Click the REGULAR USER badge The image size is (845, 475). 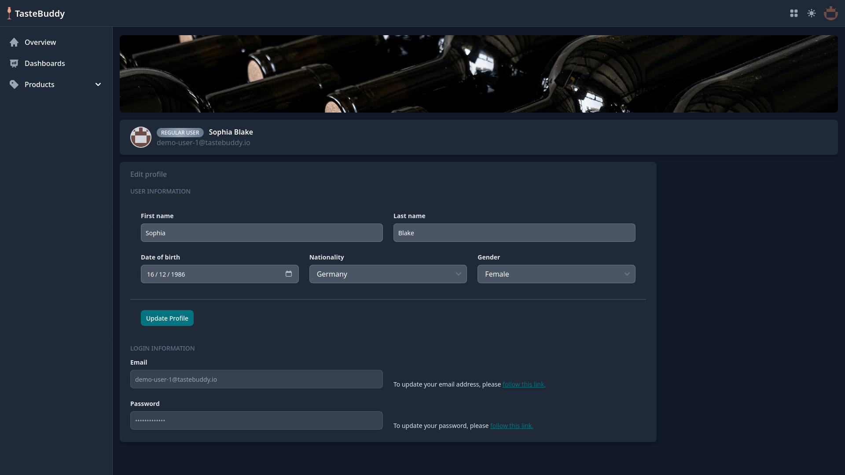click(x=180, y=132)
